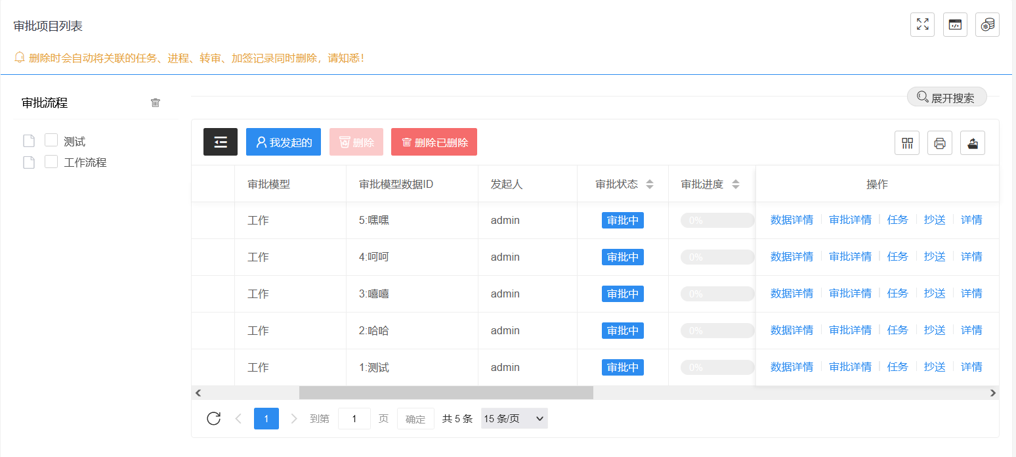Click the print icon above the table
Image resolution: width=1016 pixels, height=457 pixels.
tap(939, 142)
